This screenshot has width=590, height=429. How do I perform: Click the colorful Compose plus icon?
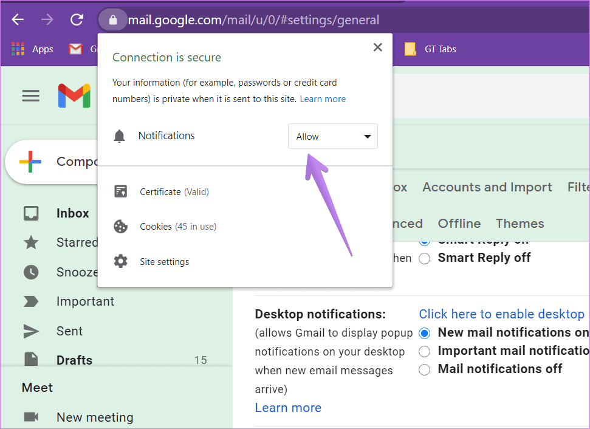click(x=30, y=162)
